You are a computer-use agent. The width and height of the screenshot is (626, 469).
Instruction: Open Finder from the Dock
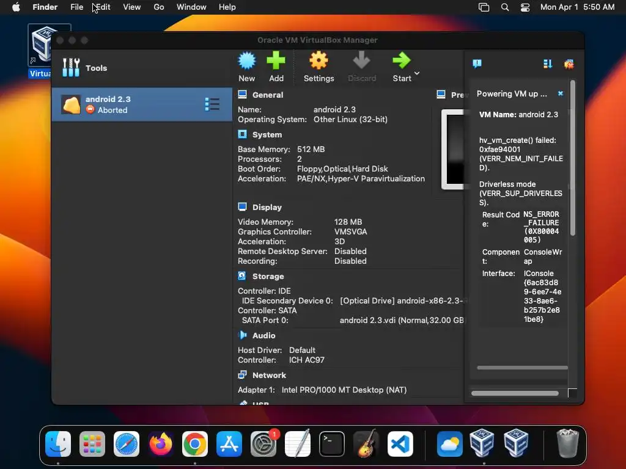58,443
